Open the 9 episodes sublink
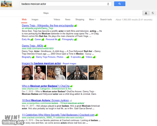The image size is (157, 126). [x=76, y=57]
